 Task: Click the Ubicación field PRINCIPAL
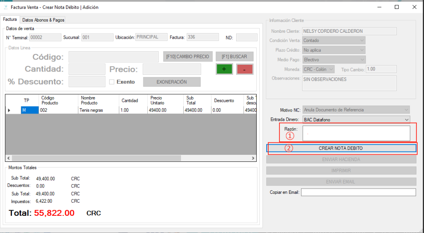point(151,37)
